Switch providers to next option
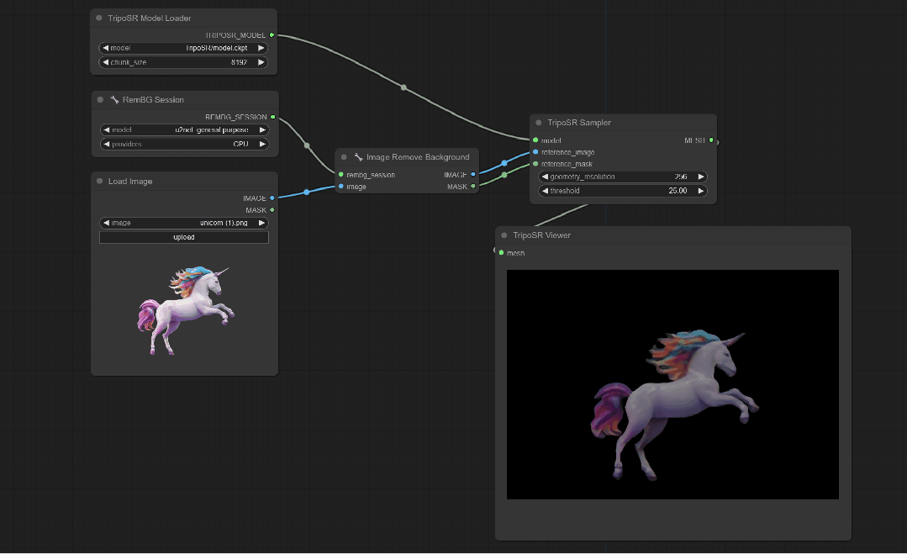This screenshot has width=907, height=554. click(262, 144)
